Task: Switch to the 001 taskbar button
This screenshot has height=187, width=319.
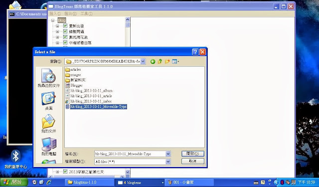Action: (189, 183)
